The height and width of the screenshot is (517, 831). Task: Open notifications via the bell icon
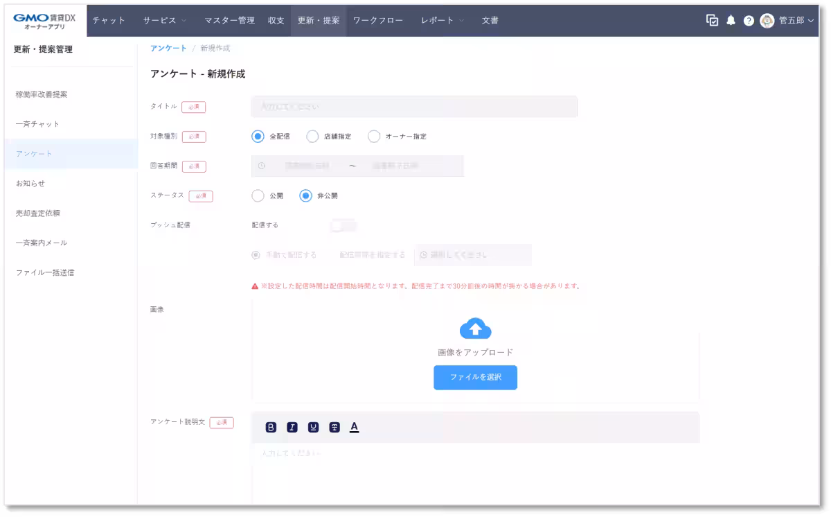click(731, 21)
